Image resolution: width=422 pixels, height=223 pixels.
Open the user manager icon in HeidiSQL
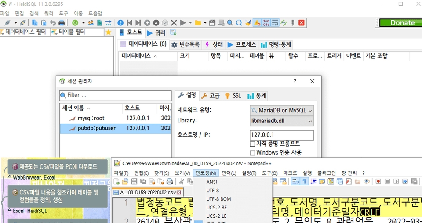(91, 23)
